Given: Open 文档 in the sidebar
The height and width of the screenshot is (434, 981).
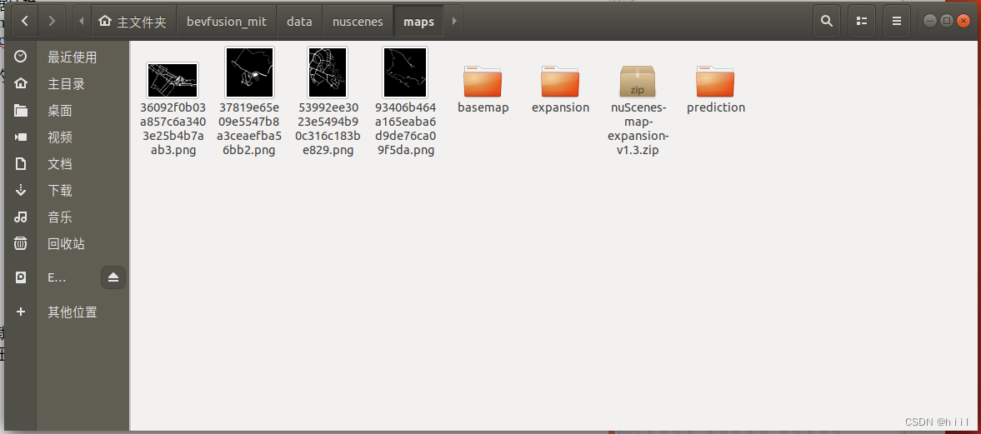Looking at the screenshot, I should point(60,164).
